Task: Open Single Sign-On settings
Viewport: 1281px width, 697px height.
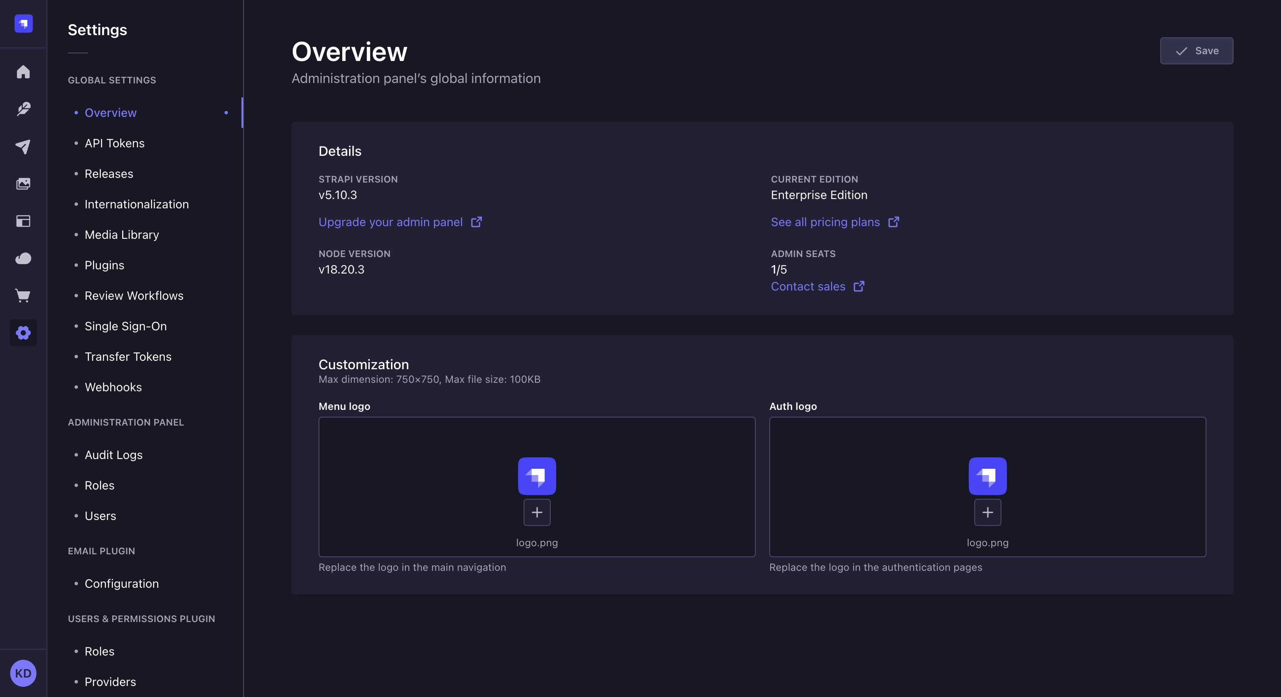Action: (x=126, y=326)
